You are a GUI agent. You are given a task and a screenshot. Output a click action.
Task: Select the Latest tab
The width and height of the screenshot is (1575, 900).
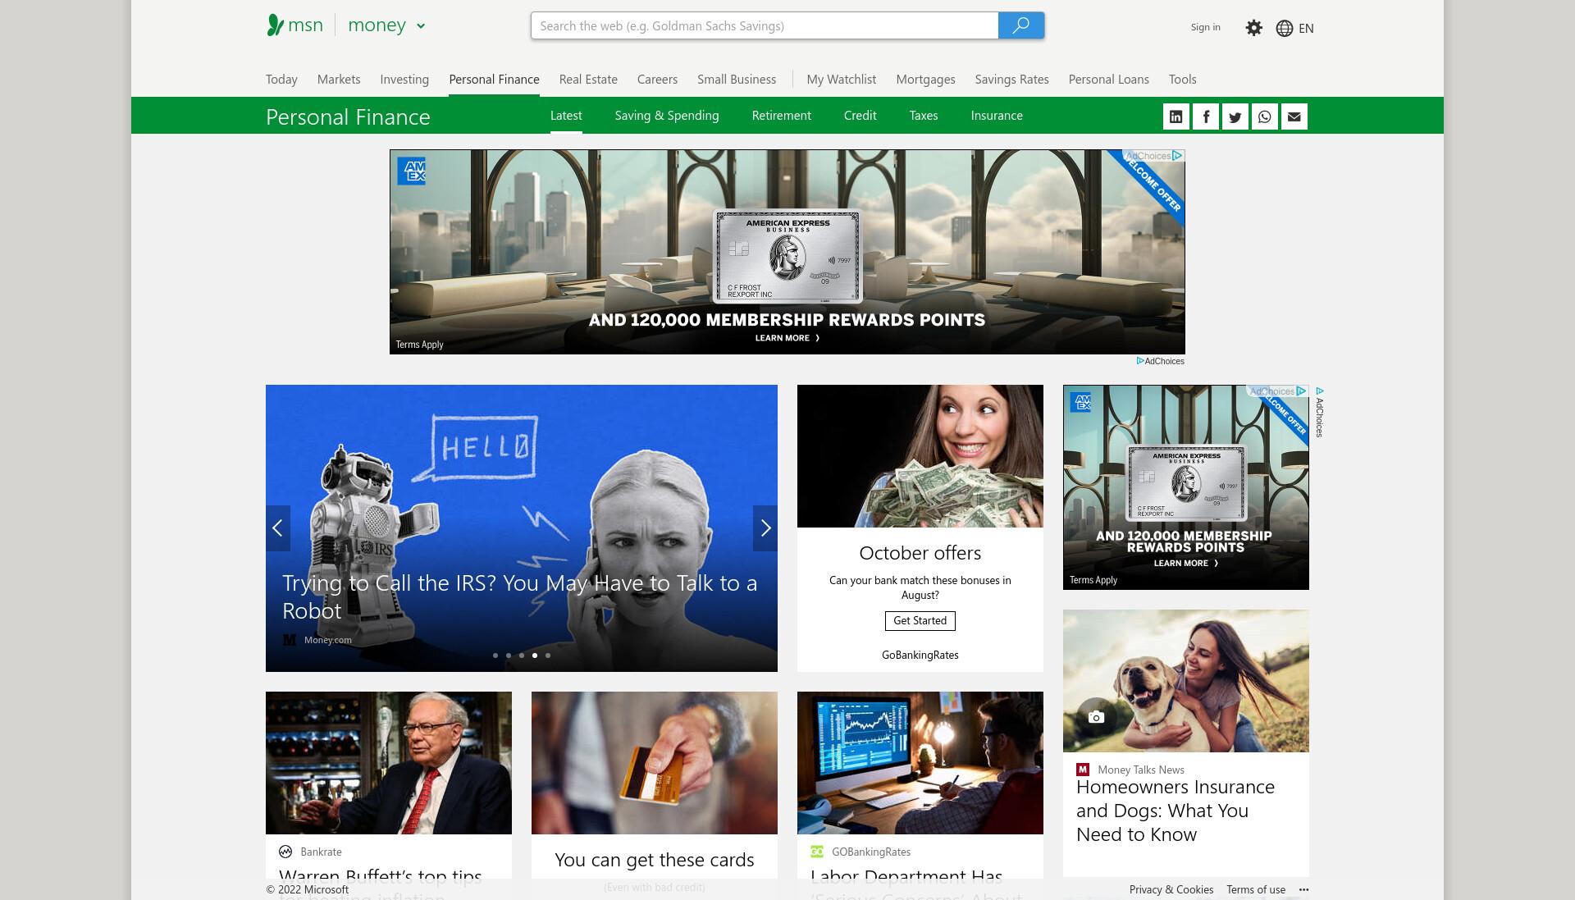(x=566, y=116)
